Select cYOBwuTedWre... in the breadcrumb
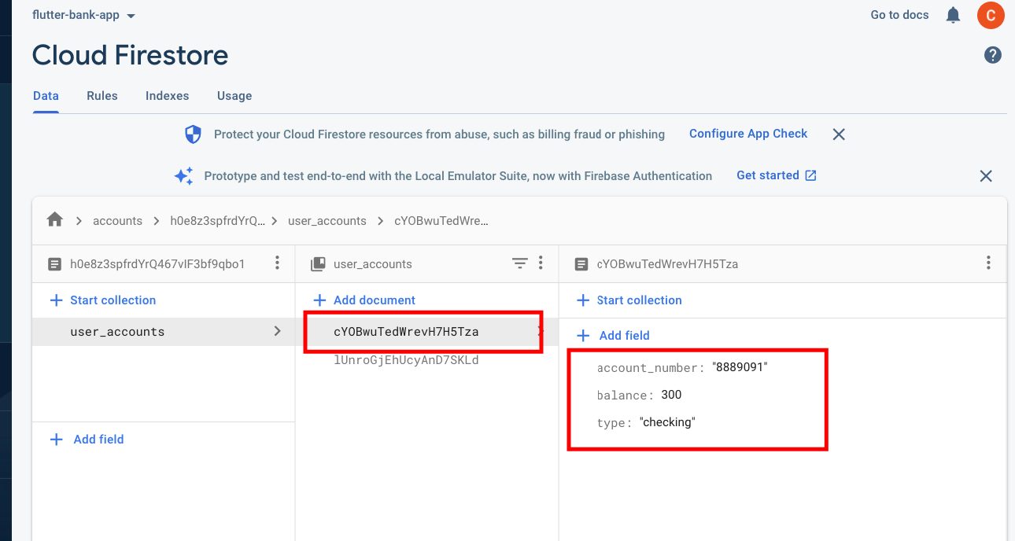This screenshot has height=541, width=1015. [x=441, y=221]
